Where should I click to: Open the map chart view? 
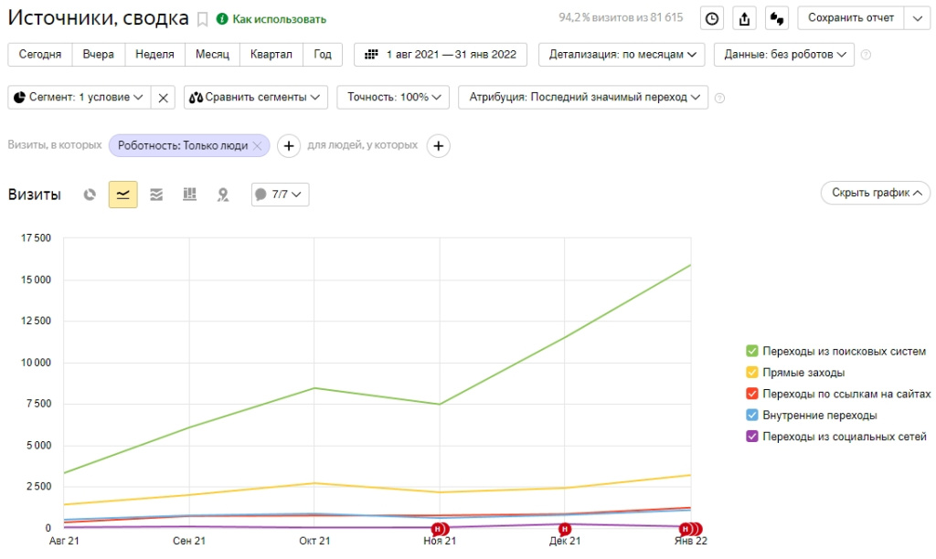pos(222,194)
